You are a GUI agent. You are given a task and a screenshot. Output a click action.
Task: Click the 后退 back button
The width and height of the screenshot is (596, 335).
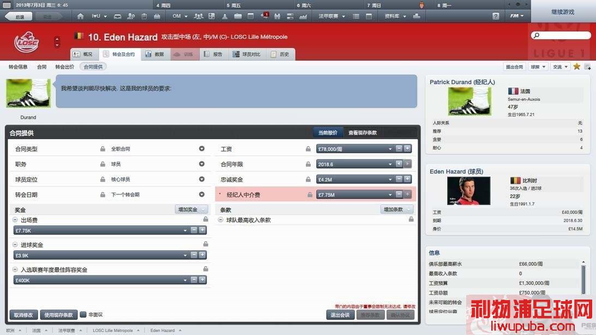[18, 16]
